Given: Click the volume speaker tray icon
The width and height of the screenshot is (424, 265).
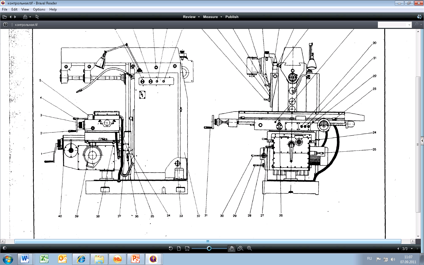Looking at the screenshot, I should pos(393,259).
